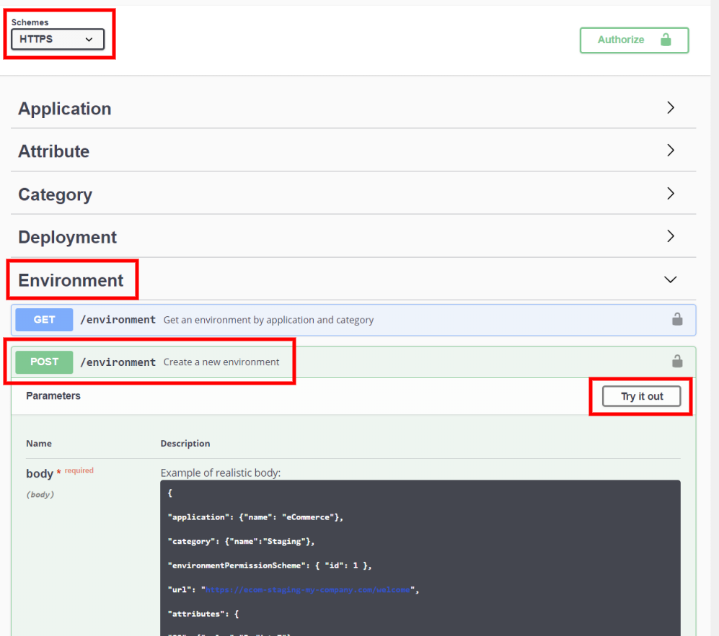Click the green lock icon inside Authorize
The width and height of the screenshot is (719, 636).
point(666,40)
